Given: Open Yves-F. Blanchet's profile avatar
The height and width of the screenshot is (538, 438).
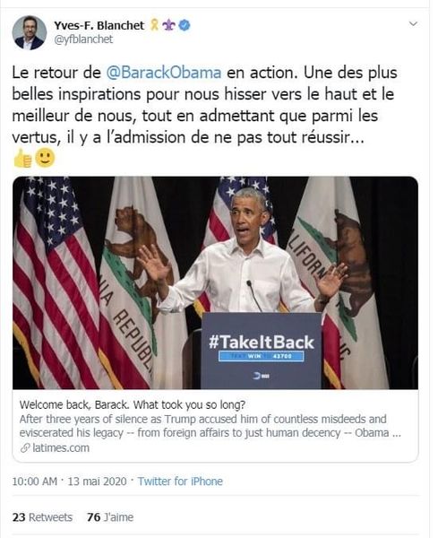Looking at the screenshot, I should 30,33.
